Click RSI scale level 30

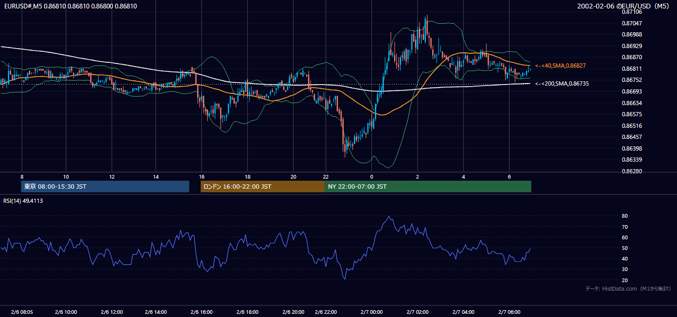coord(625,269)
